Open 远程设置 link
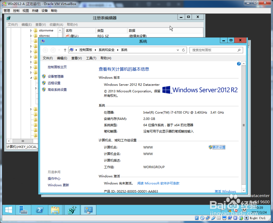 pos(54,83)
